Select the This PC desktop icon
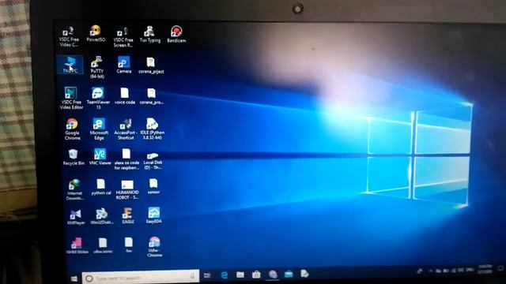 70,65
